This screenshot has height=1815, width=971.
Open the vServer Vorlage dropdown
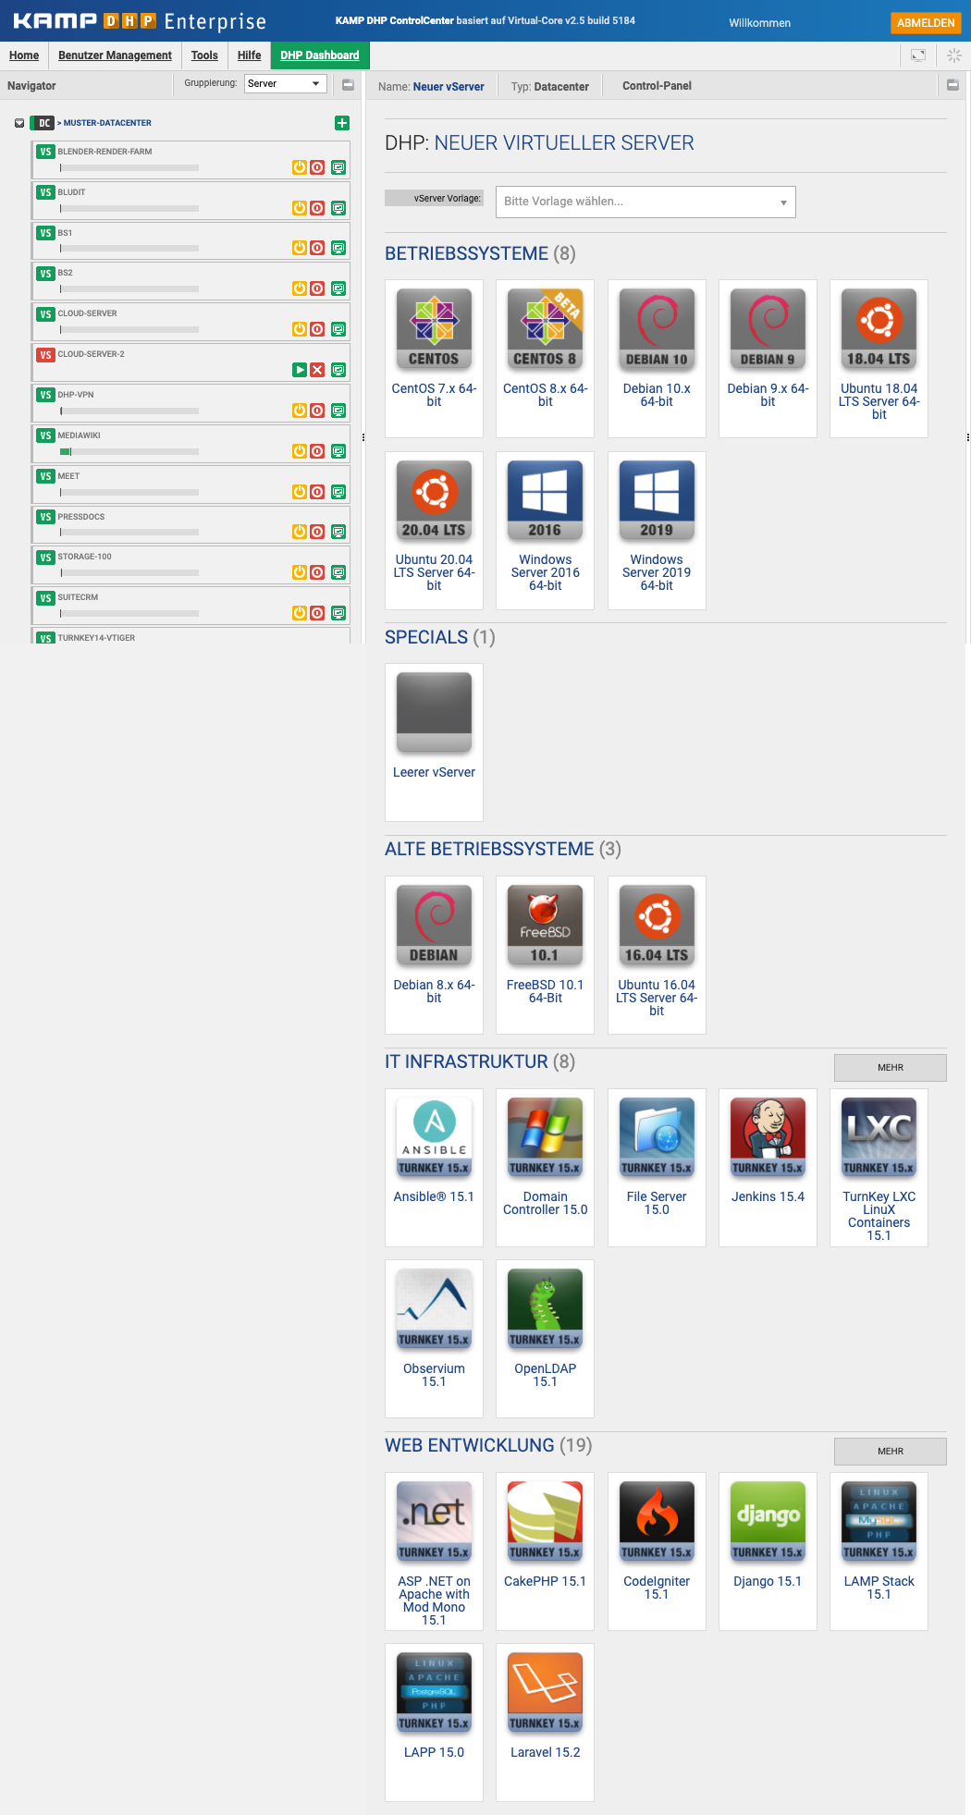(645, 202)
